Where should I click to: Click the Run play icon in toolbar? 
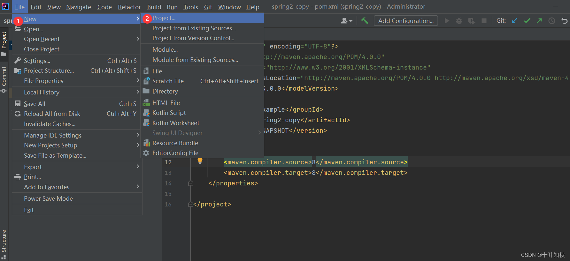tap(447, 21)
